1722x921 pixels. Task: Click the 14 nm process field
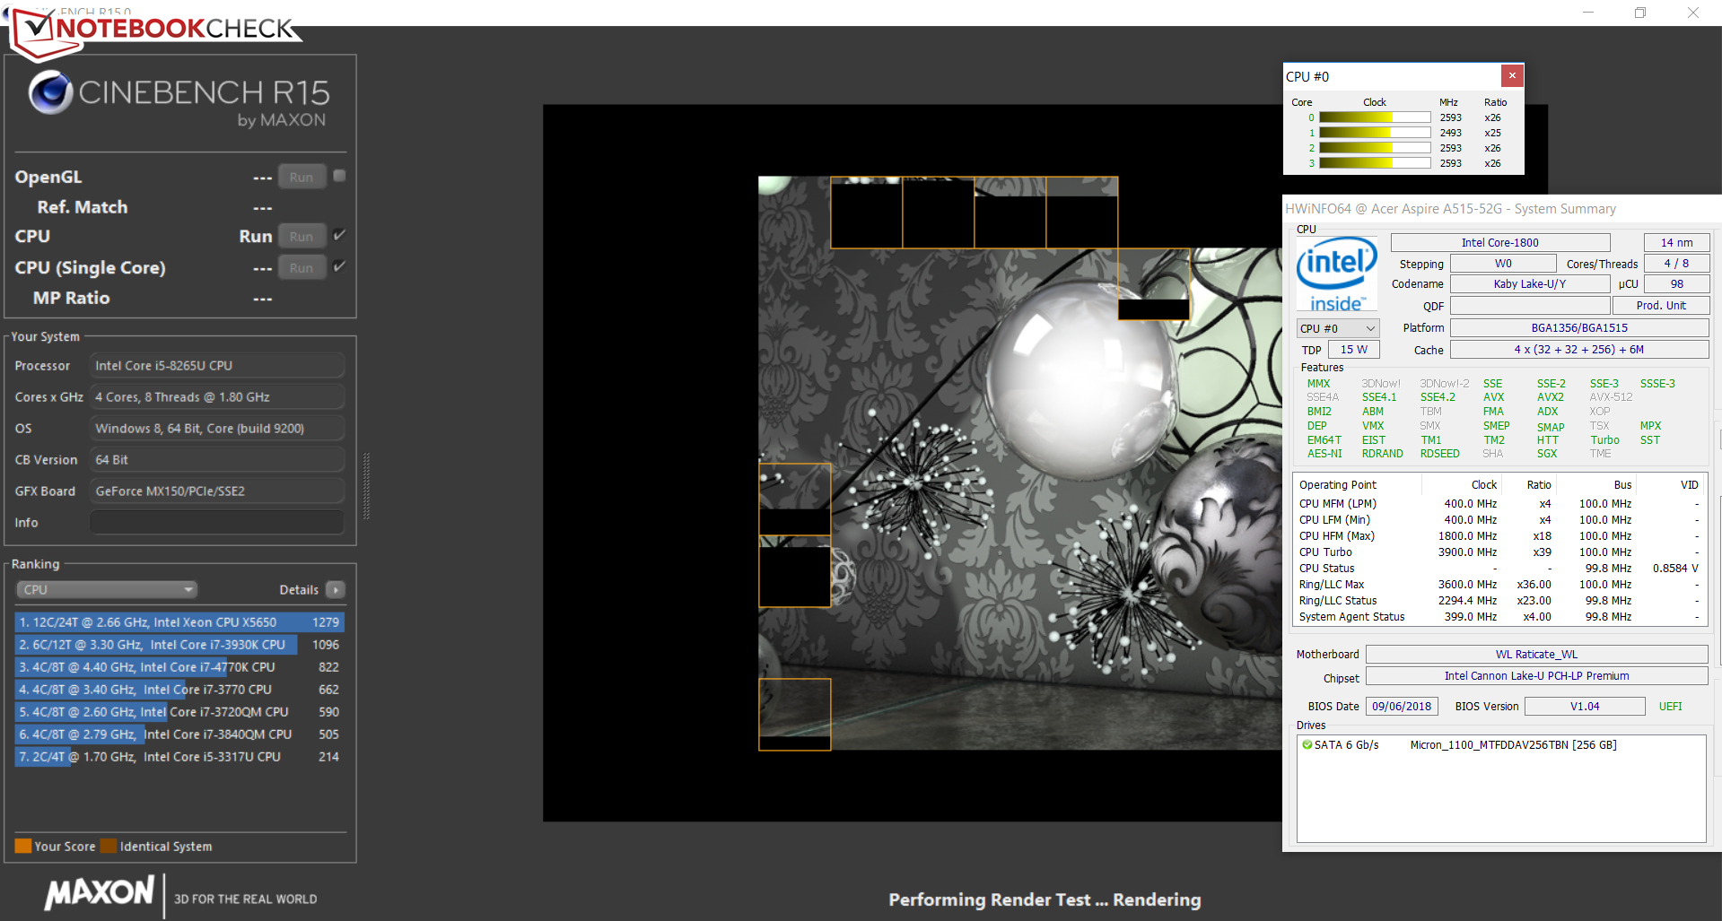tap(1676, 243)
